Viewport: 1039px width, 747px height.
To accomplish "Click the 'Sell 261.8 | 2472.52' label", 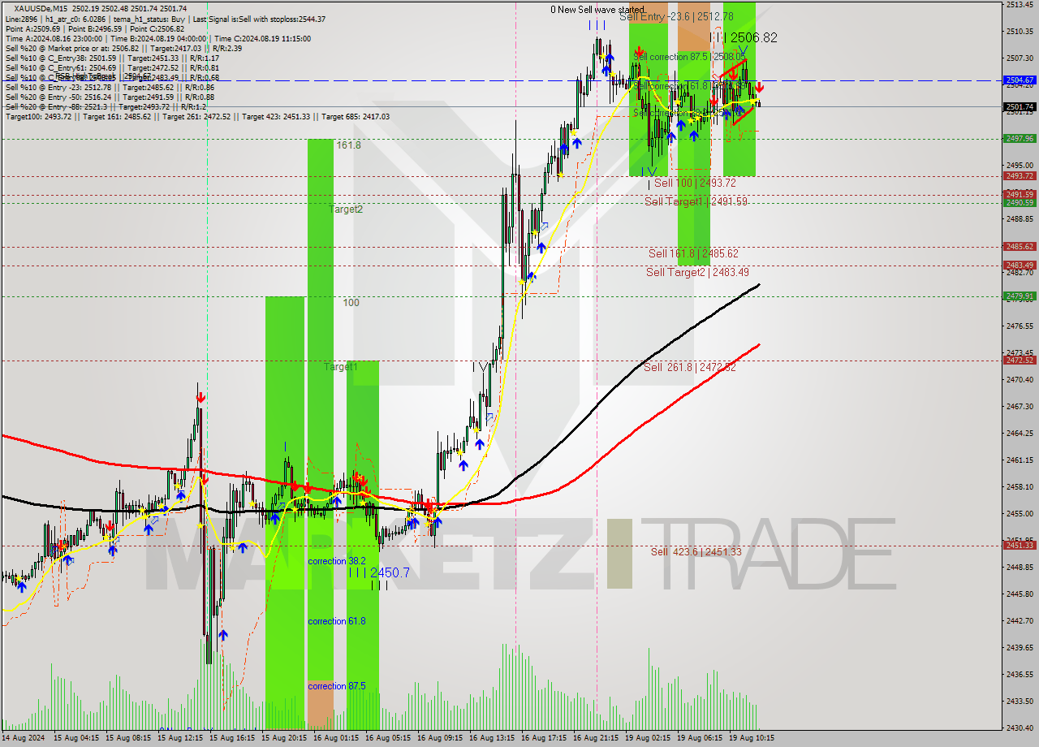I will [x=690, y=368].
